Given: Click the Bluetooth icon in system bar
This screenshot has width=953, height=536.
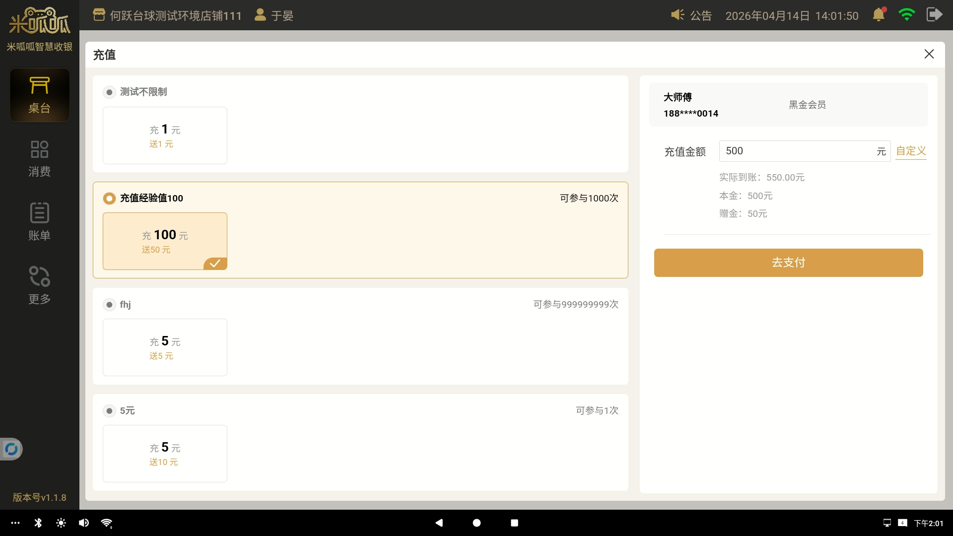Looking at the screenshot, I should pos(38,523).
